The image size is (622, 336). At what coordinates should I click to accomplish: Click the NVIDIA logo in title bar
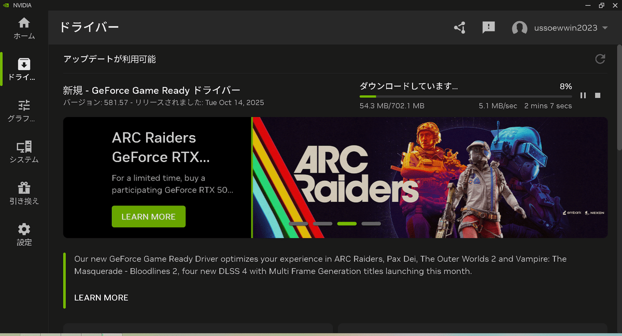coord(6,5)
